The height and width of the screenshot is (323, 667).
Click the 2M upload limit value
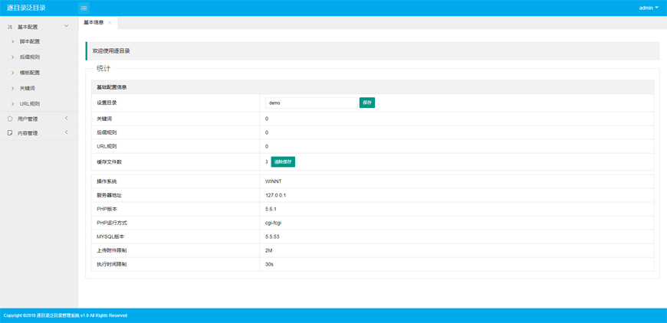(x=268, y=250)
